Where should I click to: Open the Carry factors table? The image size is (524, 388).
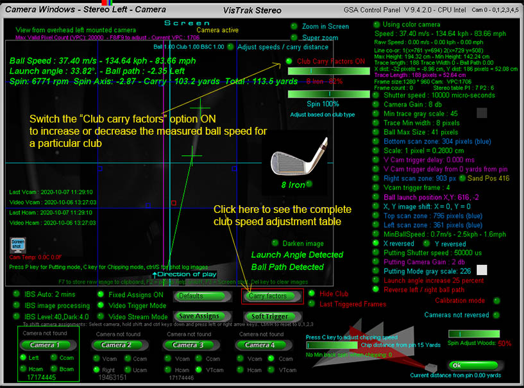click(266, 296)
